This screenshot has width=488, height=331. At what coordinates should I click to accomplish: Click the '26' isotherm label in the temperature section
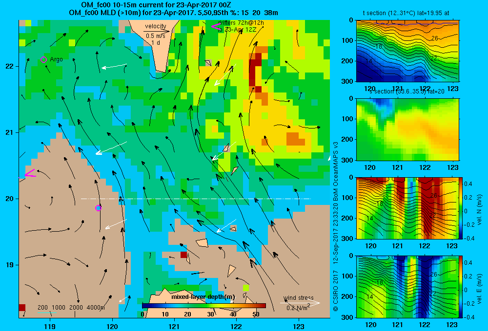[x=434, y=38]
